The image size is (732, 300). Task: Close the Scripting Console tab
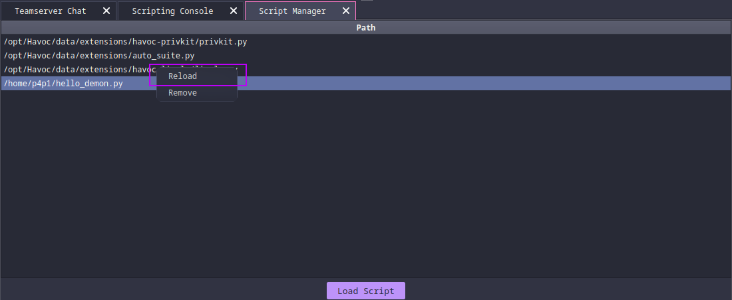tap(234, 11)
